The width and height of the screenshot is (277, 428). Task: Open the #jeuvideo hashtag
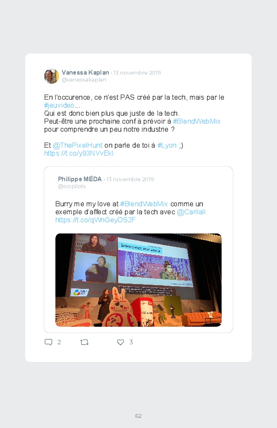59,106
